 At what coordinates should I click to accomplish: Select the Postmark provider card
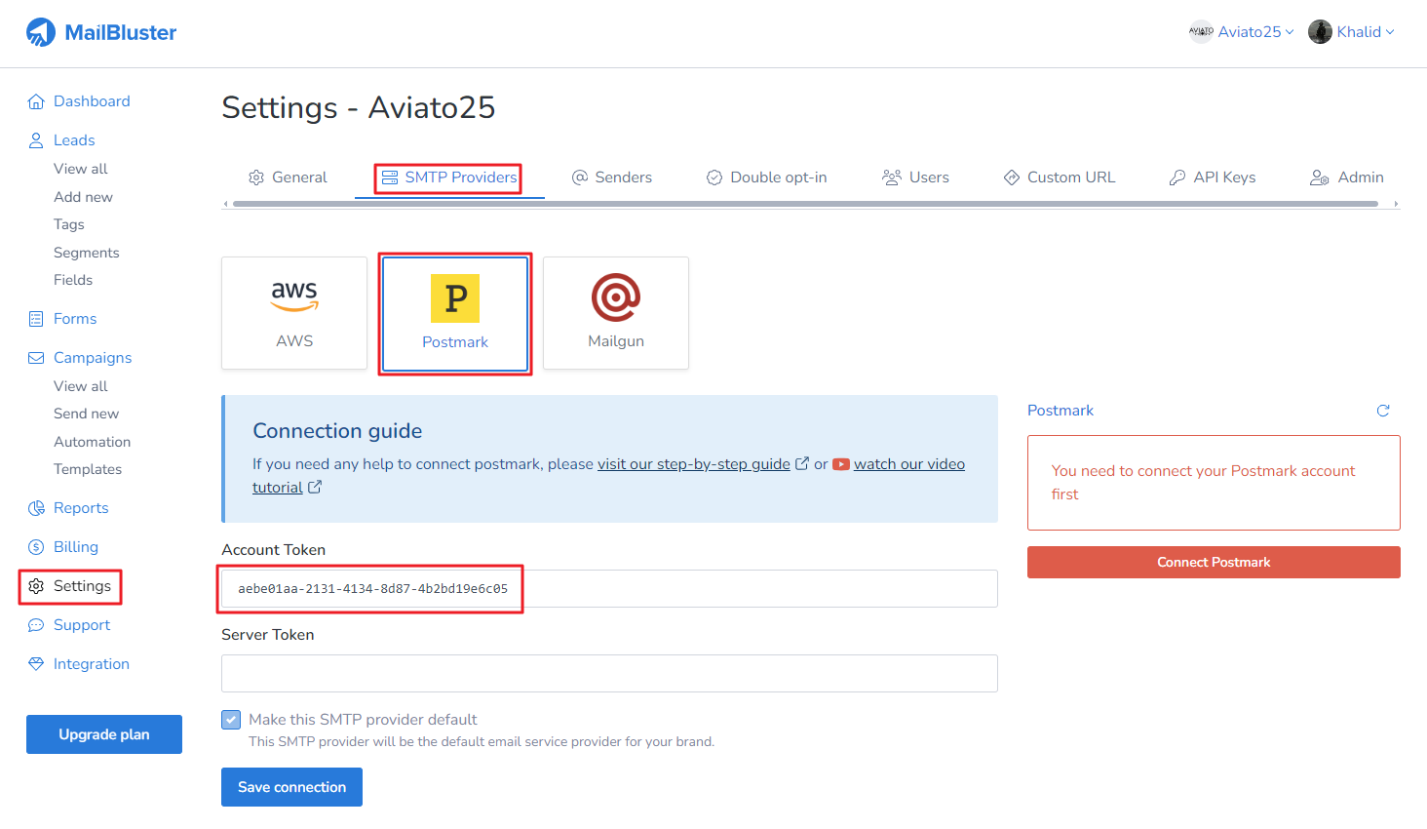455,313
